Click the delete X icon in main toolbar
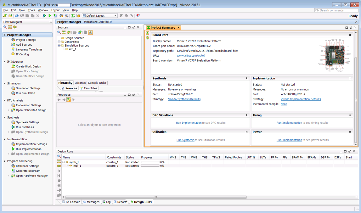This screenshot has height=213, width=361. [38, 16]
